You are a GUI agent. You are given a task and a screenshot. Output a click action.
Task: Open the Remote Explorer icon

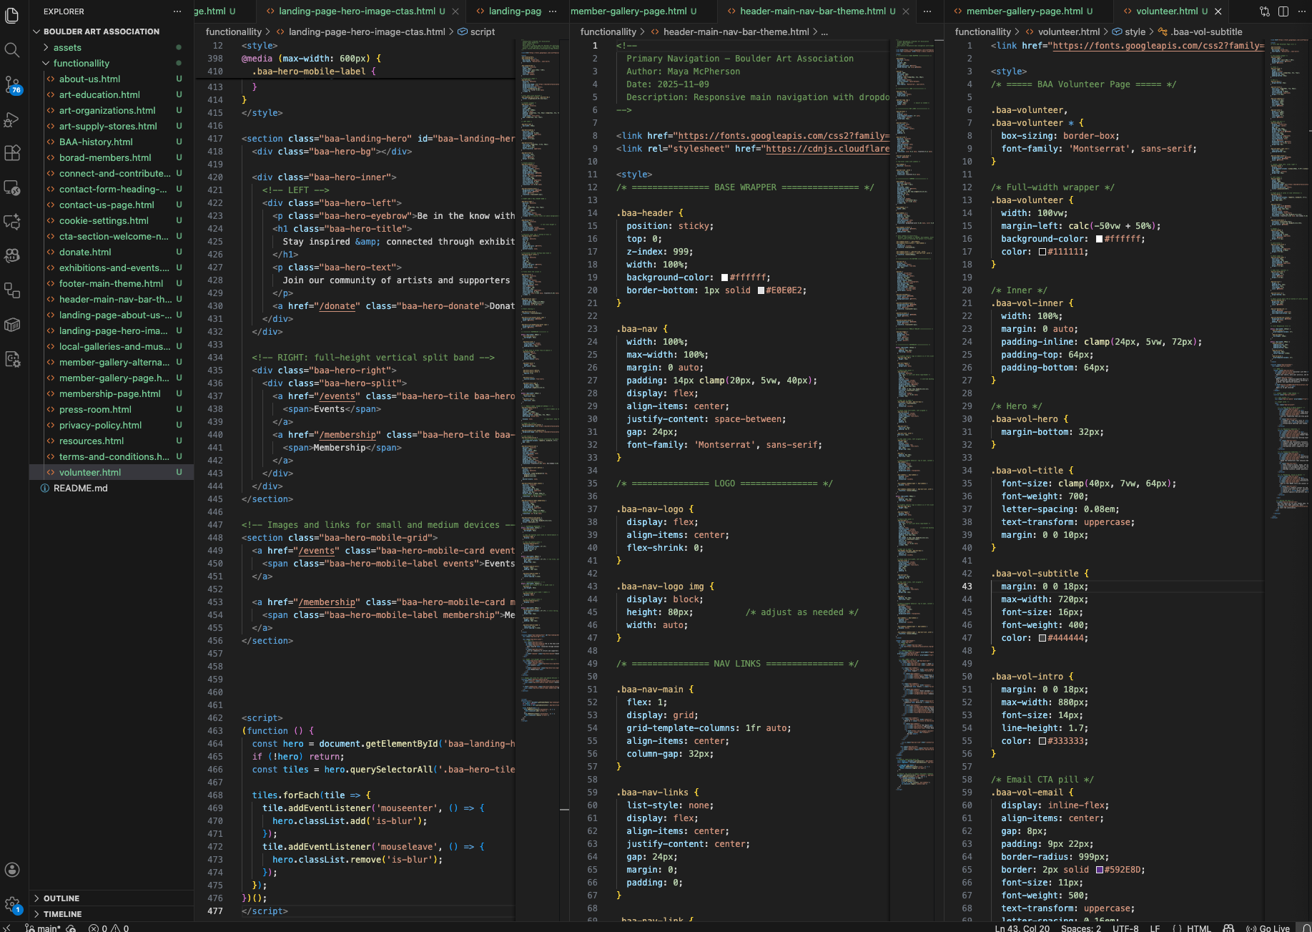13,188
